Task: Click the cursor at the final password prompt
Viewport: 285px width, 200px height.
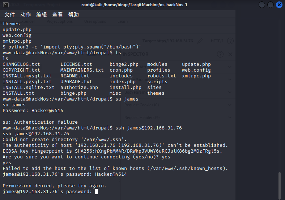Action: tap(97, 192)
